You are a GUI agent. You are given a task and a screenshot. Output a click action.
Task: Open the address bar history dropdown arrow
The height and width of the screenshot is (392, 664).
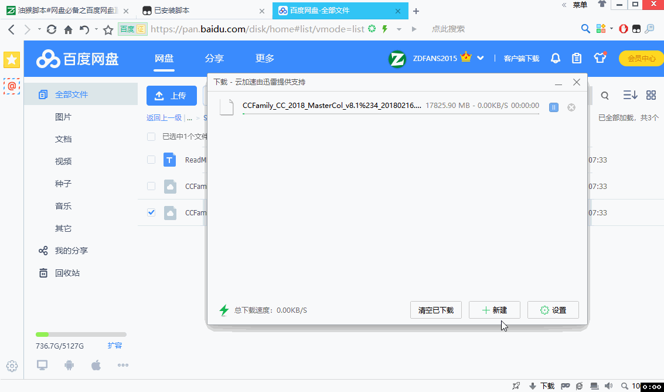click(399, 28)
